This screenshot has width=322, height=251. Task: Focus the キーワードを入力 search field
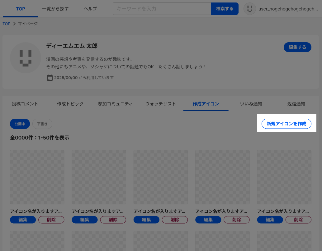coord(162,9)
